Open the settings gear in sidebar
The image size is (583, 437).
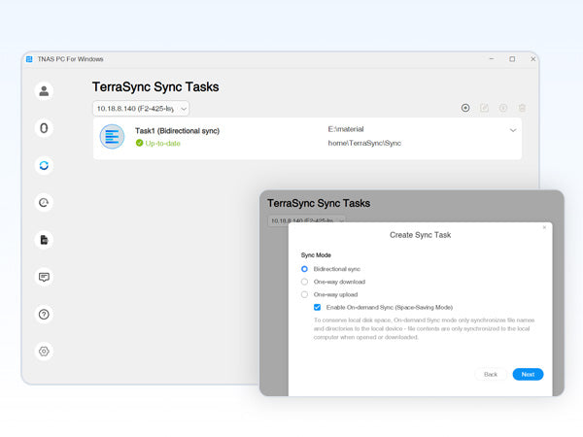(x=44, y=352)
